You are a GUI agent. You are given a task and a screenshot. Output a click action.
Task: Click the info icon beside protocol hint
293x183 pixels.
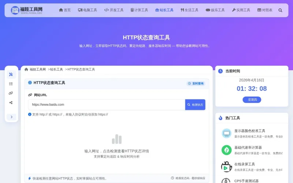(x=30, y=114)
